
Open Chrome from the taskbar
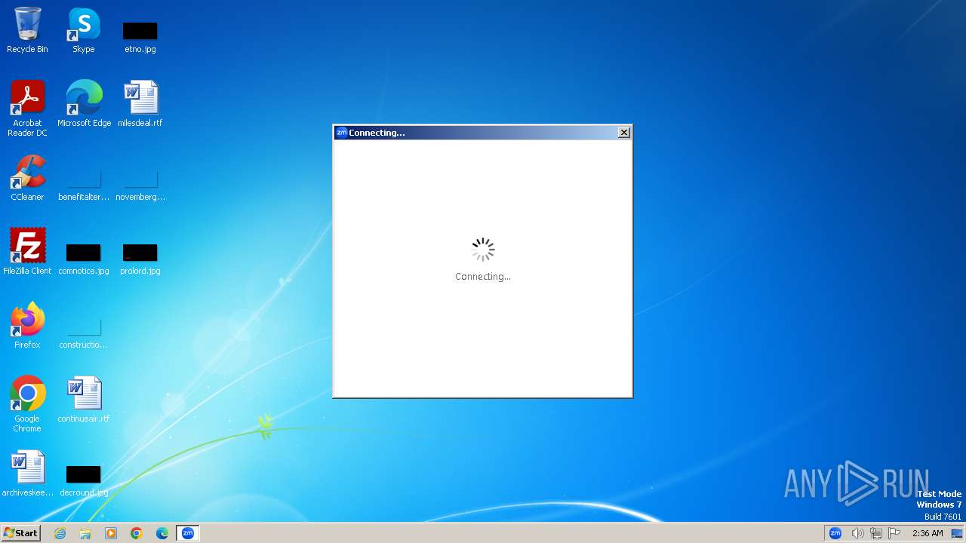(137, 533)
